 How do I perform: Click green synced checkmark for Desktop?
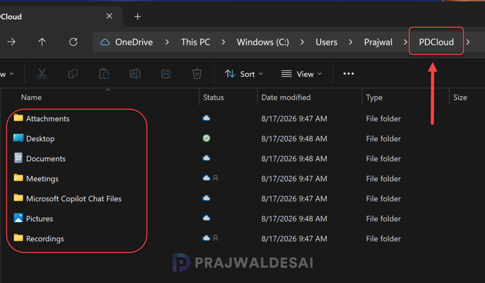pos(207,138)
